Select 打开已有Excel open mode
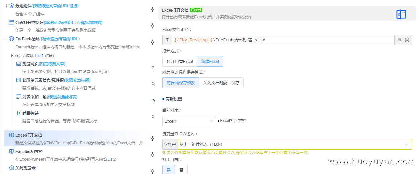 point(180,61)
